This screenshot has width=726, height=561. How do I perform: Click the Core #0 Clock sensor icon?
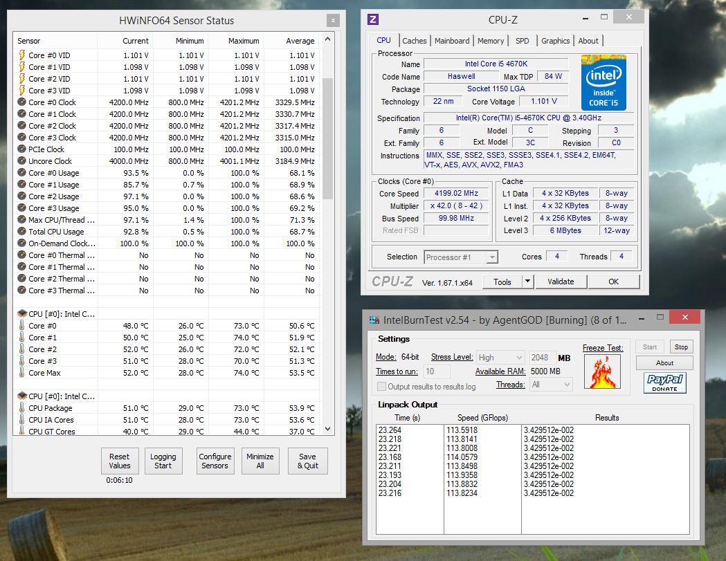coord(21,102)
